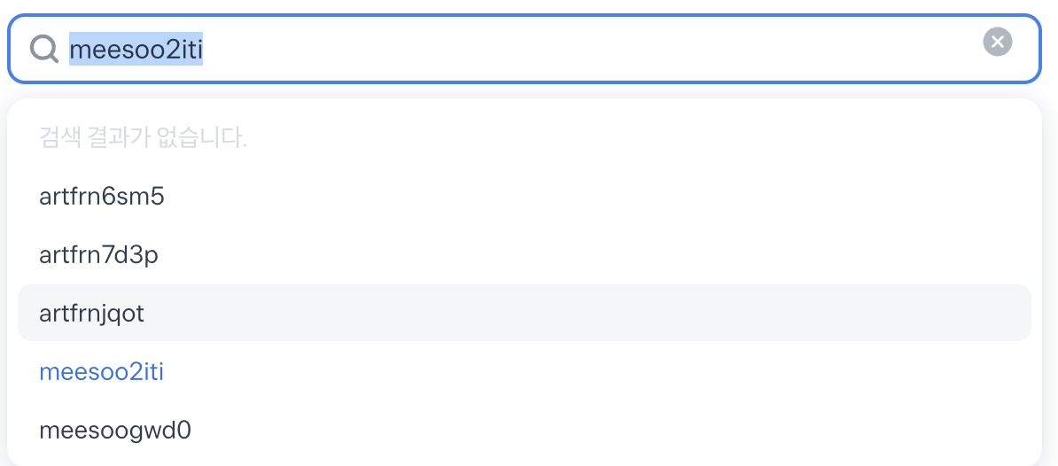Open the currently selected meesoo2iti result
Image resolution: width=1058 pixels, height=466 pixels.
101,372
